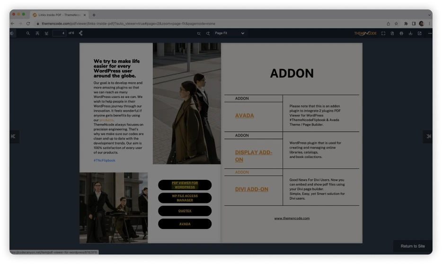Jump to the last page with the double-down arrow

point(46,33)
